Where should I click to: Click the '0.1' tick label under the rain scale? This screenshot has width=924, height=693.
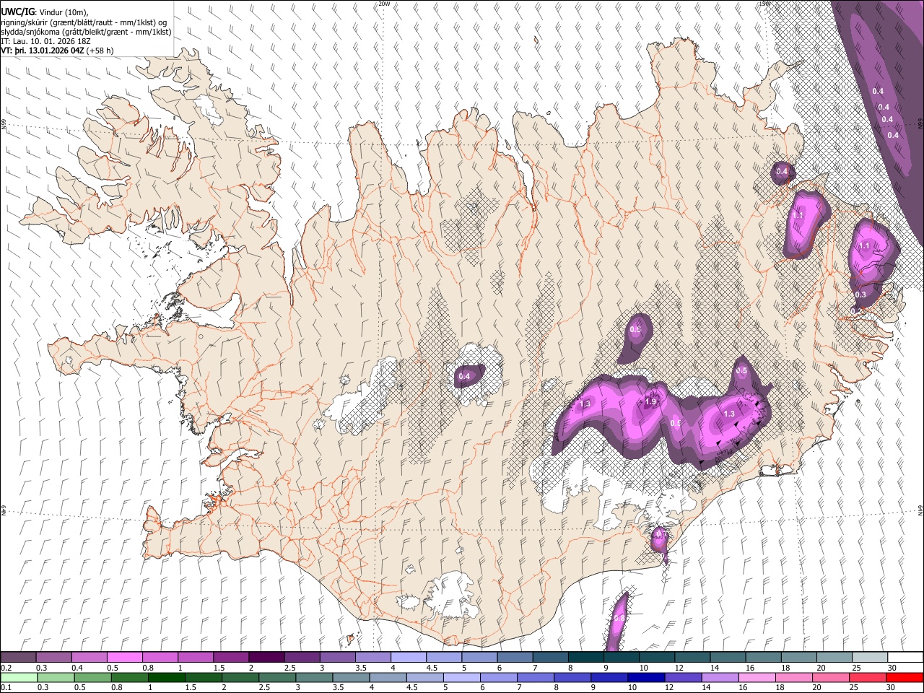[6, 687]
